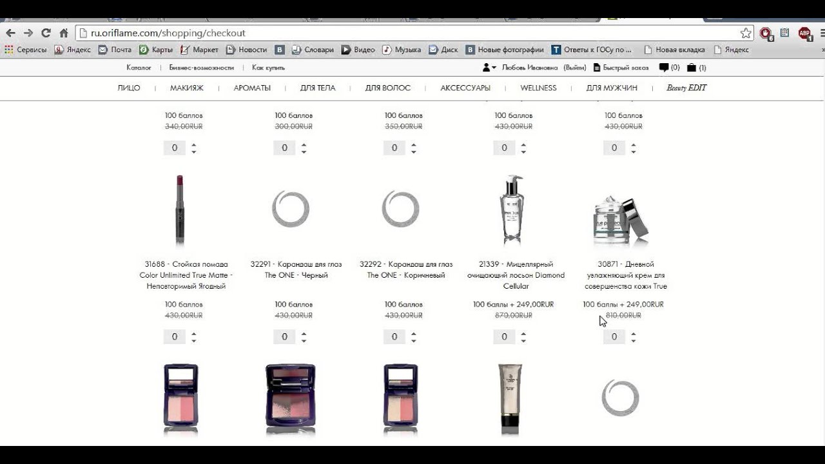Open the Карты bookmark
This screenshot has width=825, height=464.
tap(156, 50)
